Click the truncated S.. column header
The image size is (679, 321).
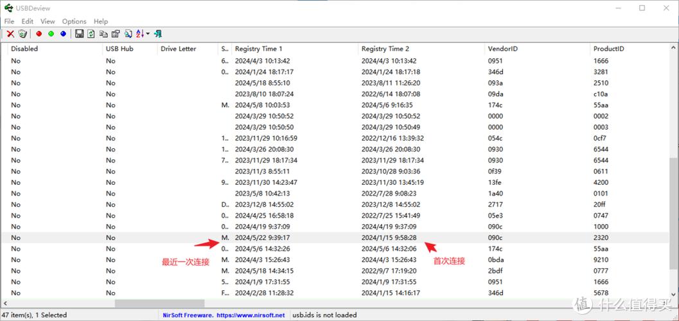[x=225, y=49]
